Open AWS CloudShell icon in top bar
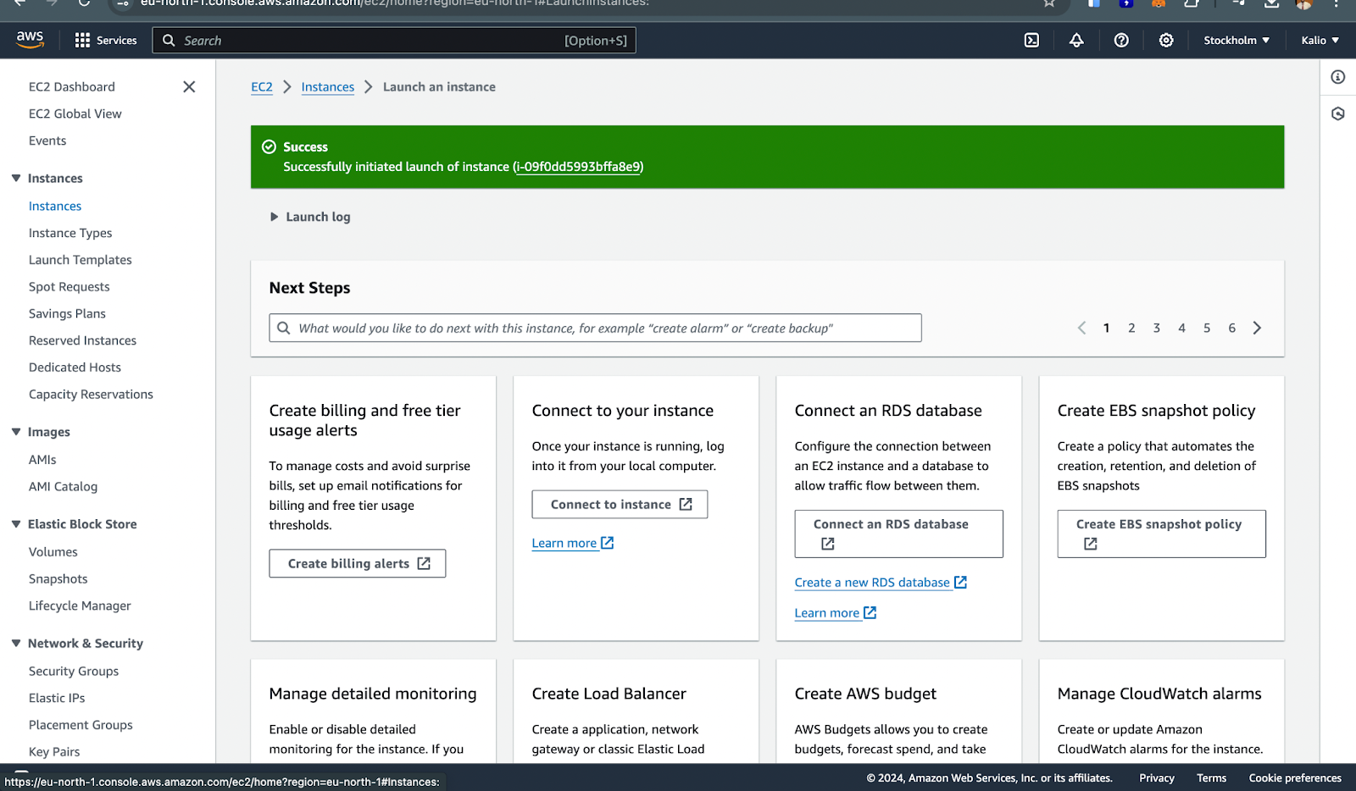1356x791 pixels. pyautogui.click(x=1031, y=41)
